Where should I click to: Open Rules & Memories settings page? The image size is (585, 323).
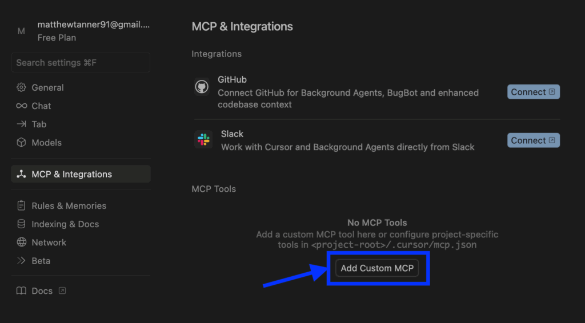point(81,205)
